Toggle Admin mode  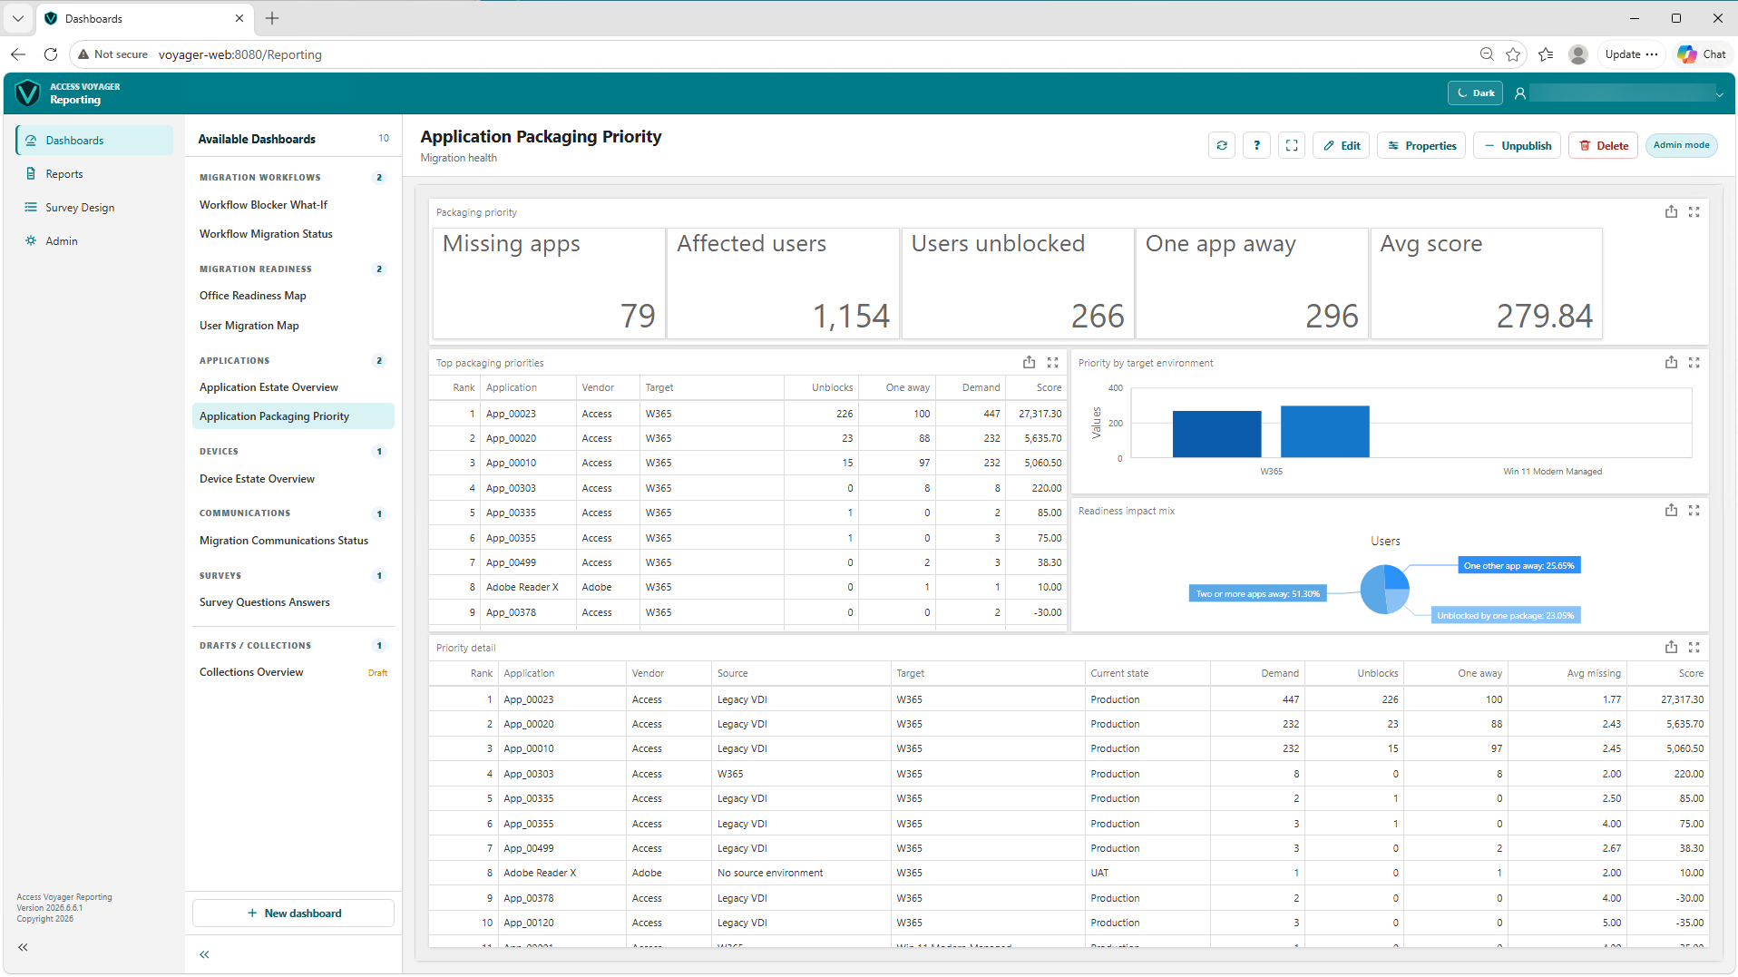(1681, 145)
